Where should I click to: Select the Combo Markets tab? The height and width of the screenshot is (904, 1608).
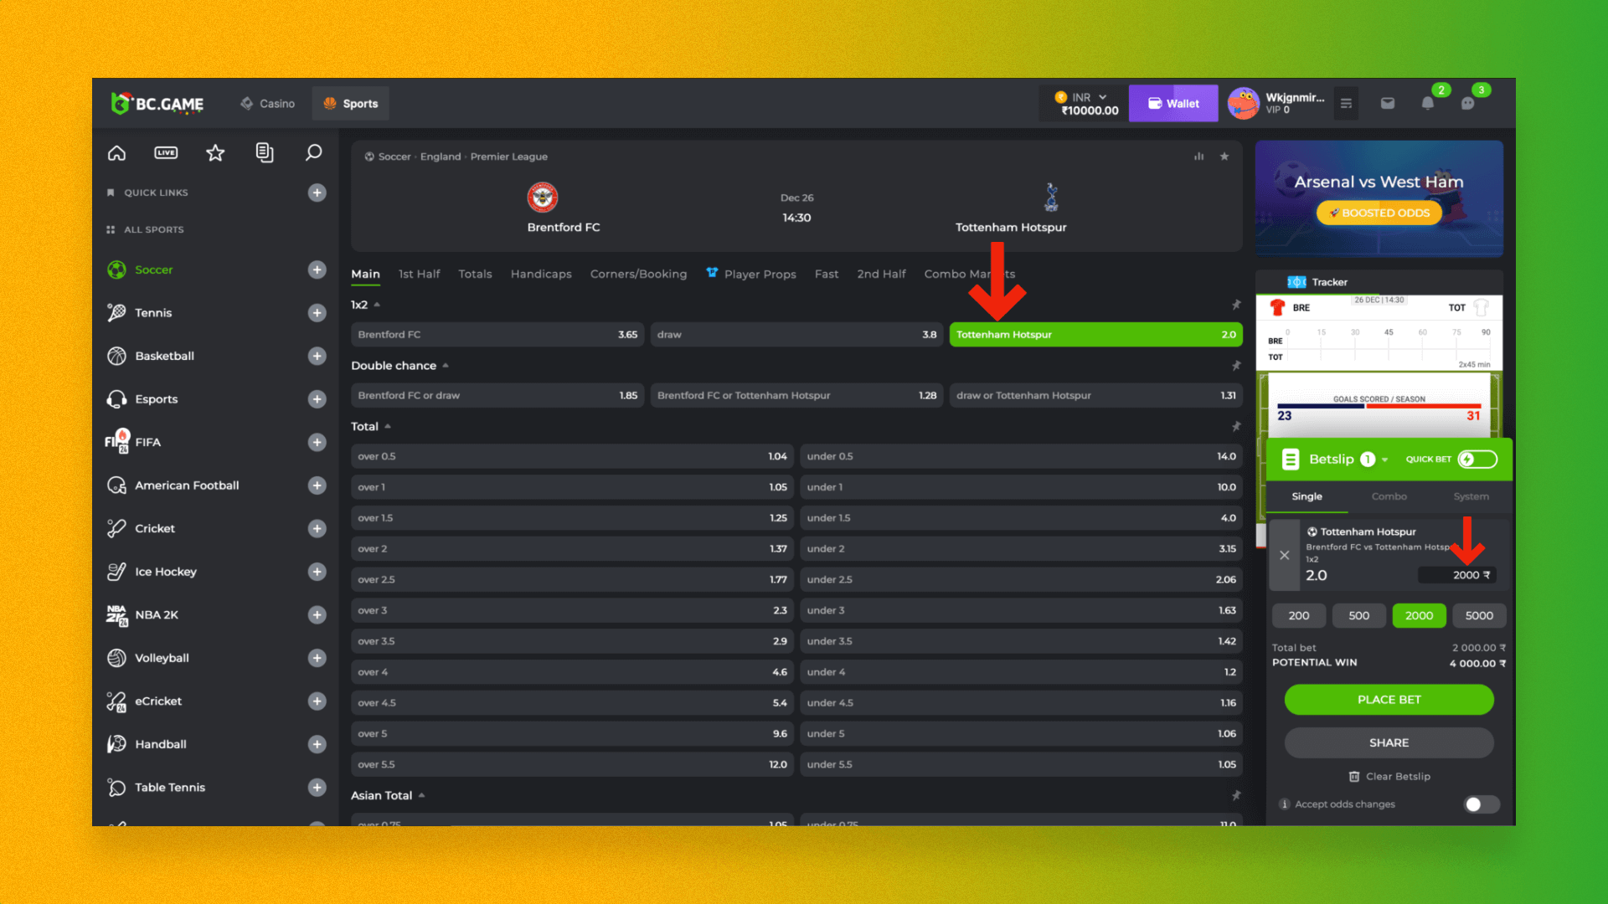[968, 274]
